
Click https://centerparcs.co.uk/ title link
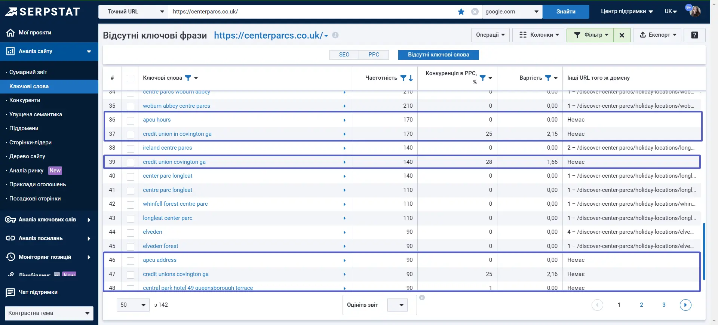[268, 36]
